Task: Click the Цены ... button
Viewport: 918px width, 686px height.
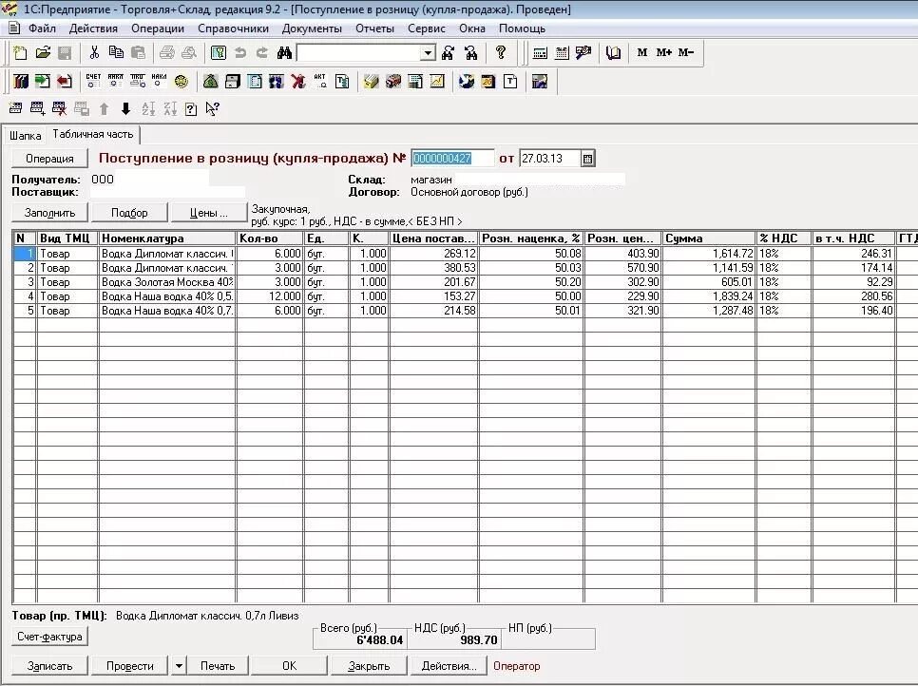Action: (209, 213)
